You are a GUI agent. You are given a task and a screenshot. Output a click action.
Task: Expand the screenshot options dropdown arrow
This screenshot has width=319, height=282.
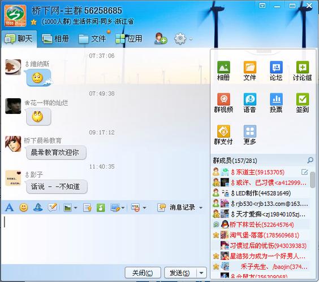[x=123, y=208]
